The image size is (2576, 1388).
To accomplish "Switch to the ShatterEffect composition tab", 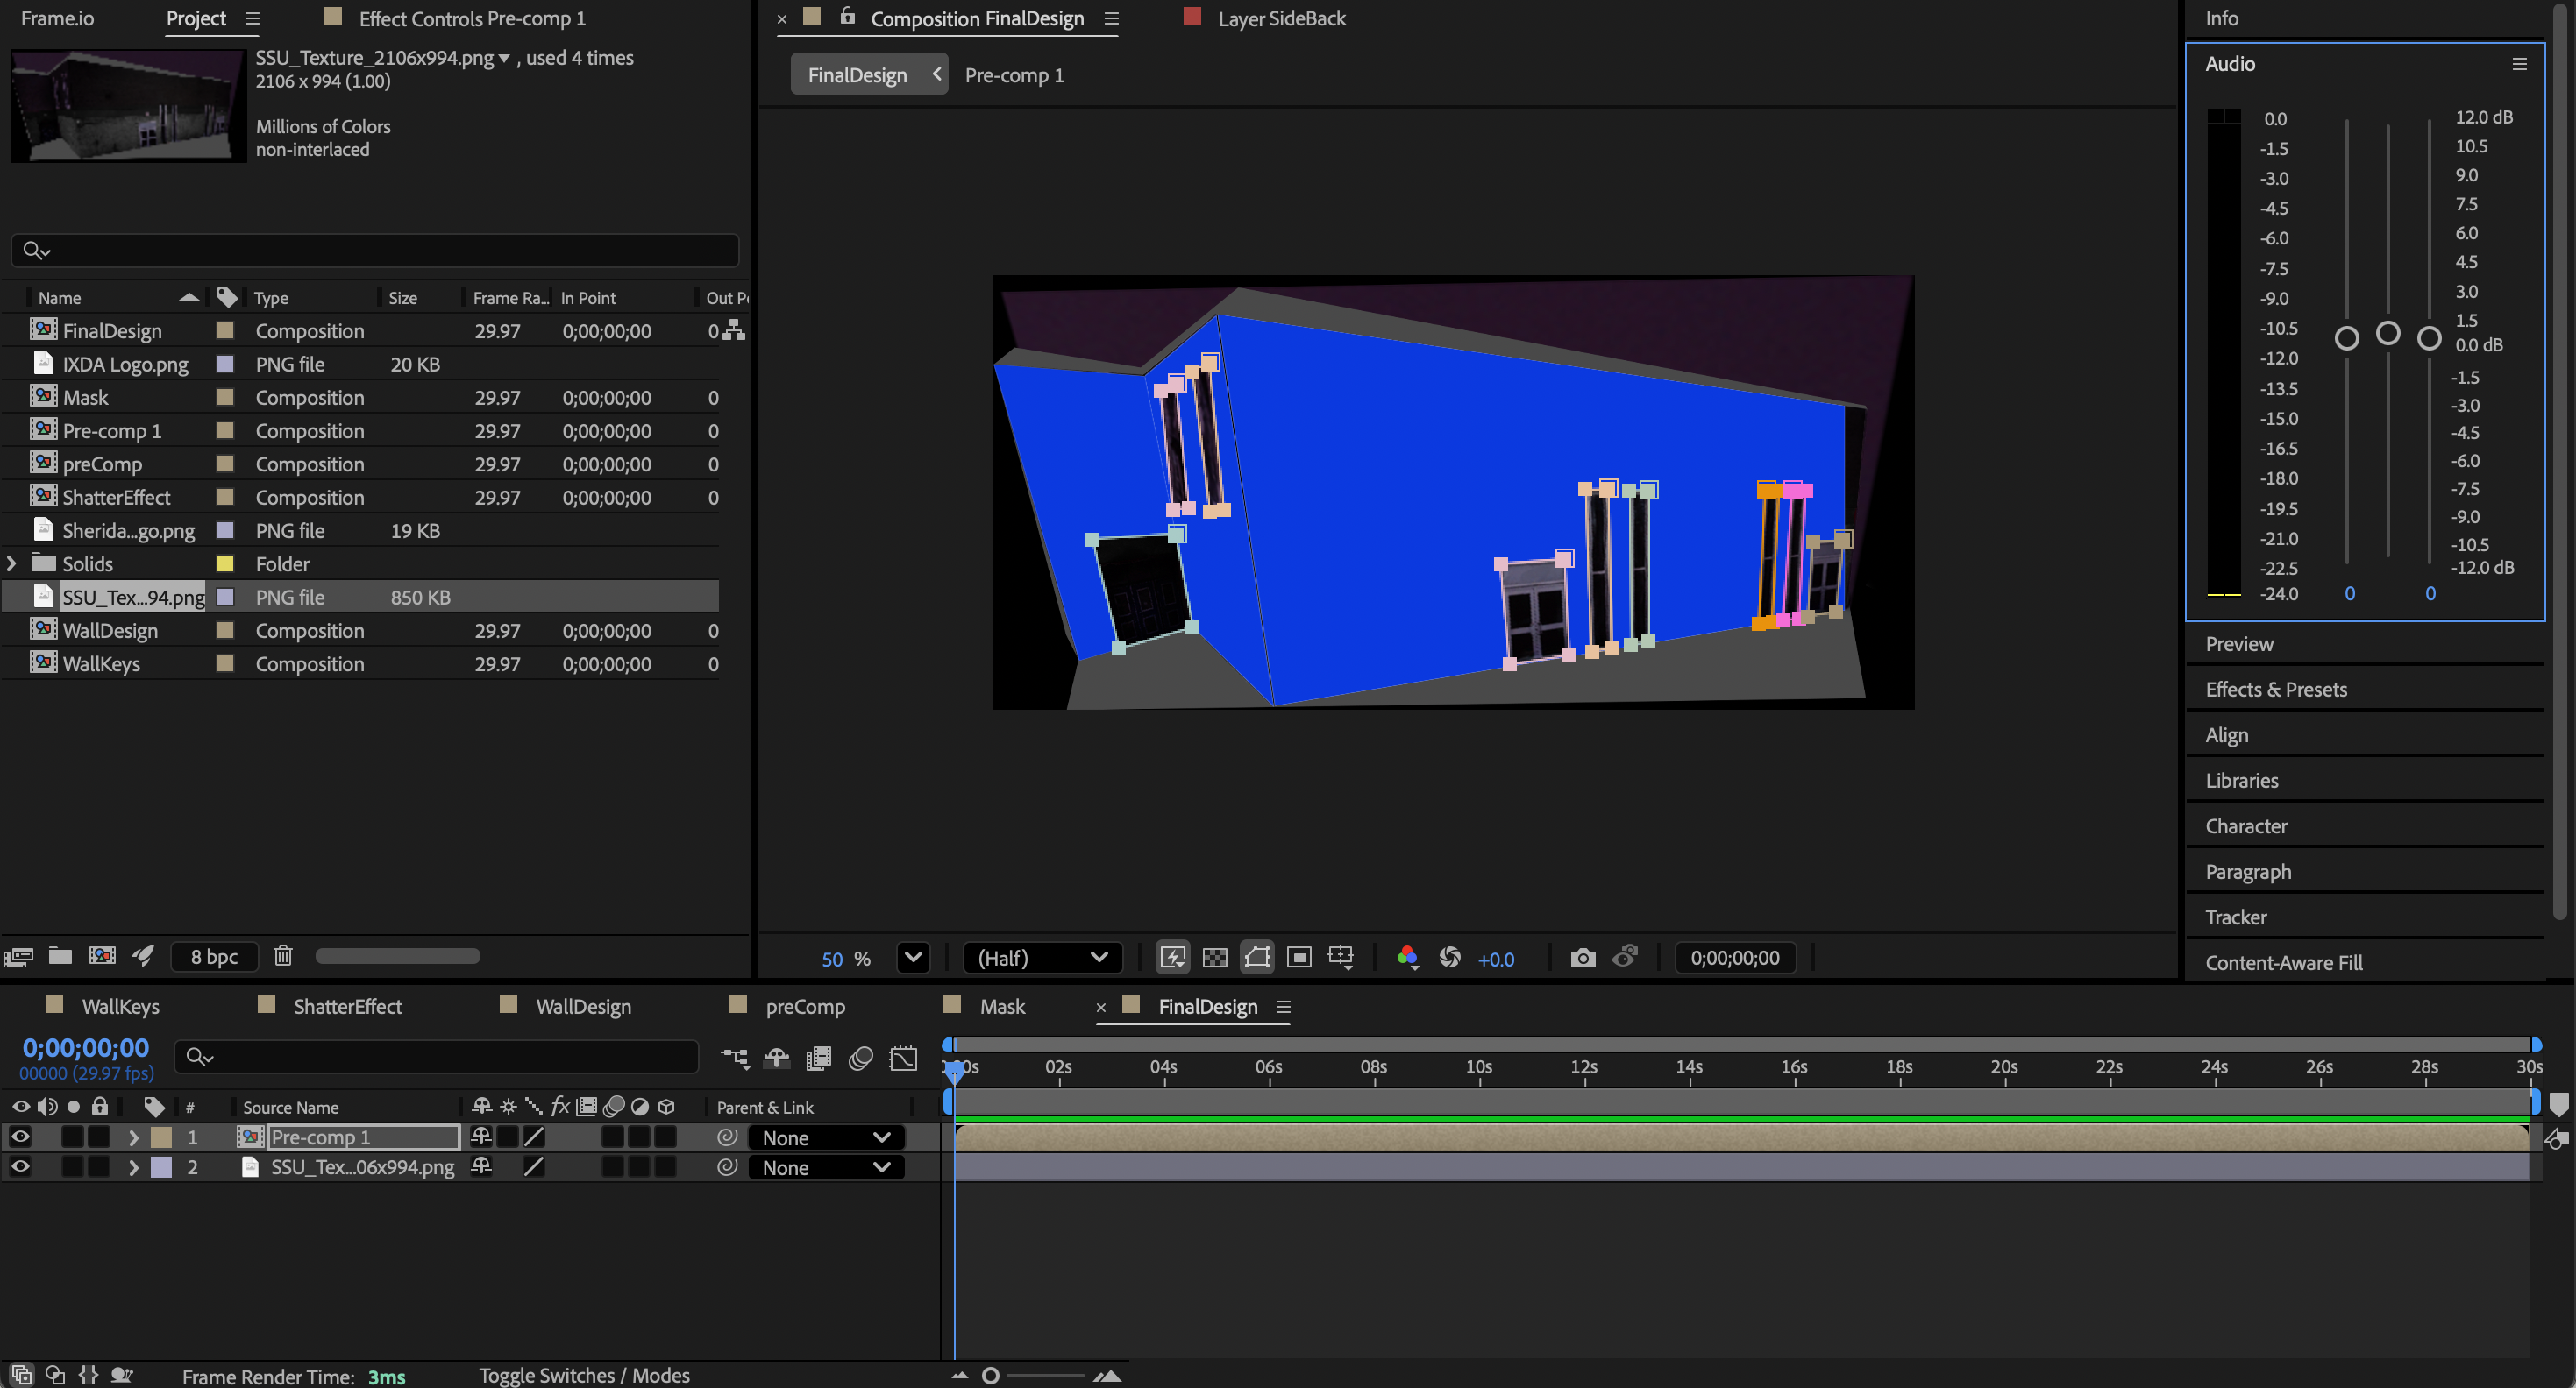I will click(x=347, y=1006).
